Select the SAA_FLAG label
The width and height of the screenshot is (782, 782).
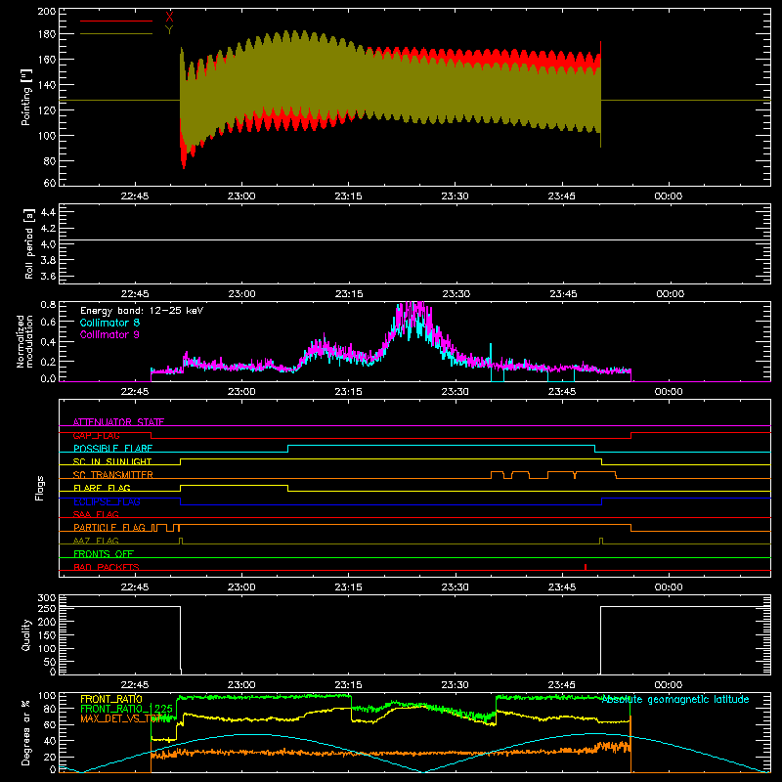(96, 514)
